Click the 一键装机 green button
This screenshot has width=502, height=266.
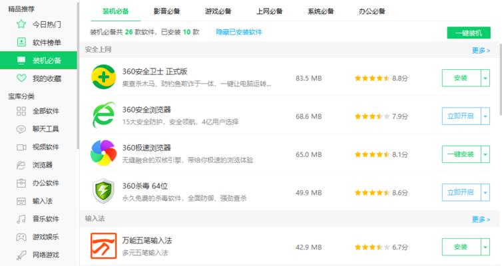(469, 33)
